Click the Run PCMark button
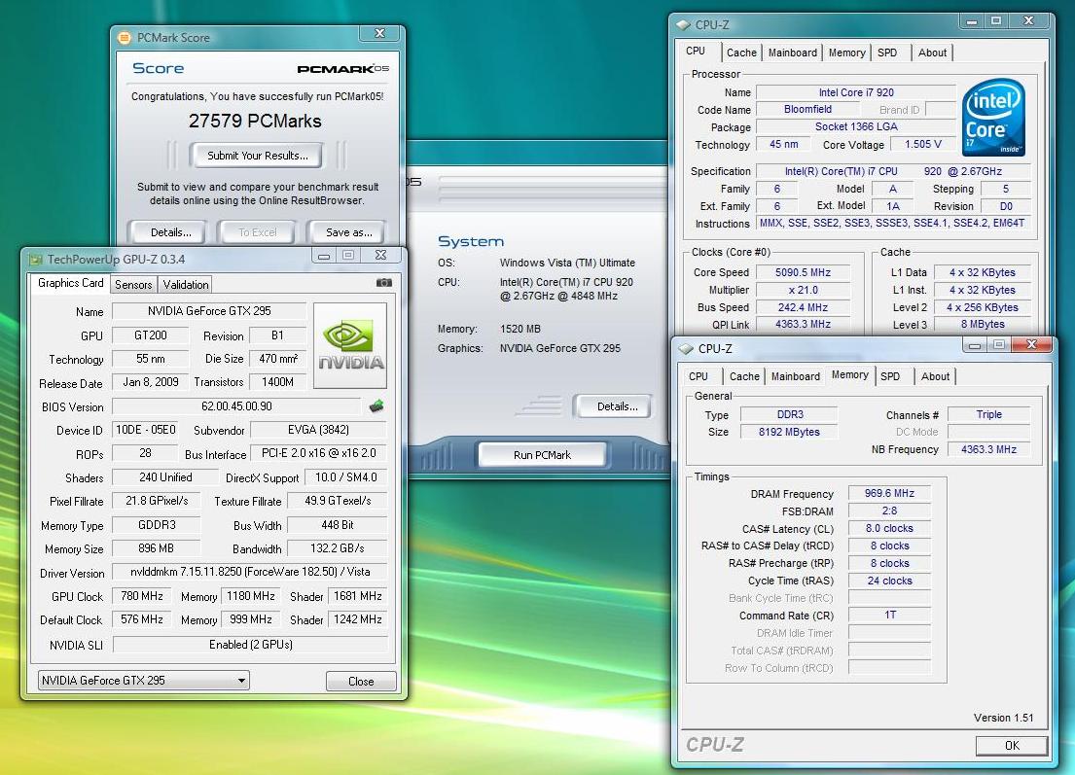Viewport: 1075px width, 775px height. point(542,454)
